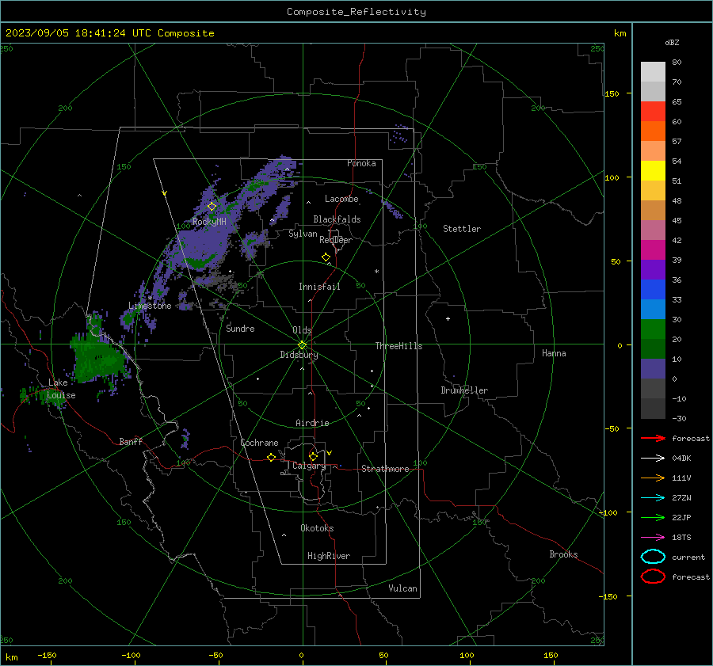Select the green 20-30 dBZ color swatch
713x666 pixels.
[653, 329]
